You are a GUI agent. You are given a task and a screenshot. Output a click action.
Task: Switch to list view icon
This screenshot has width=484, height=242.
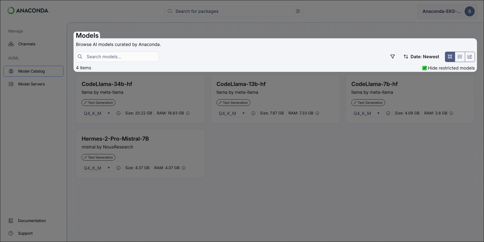(x=460, y=56)
